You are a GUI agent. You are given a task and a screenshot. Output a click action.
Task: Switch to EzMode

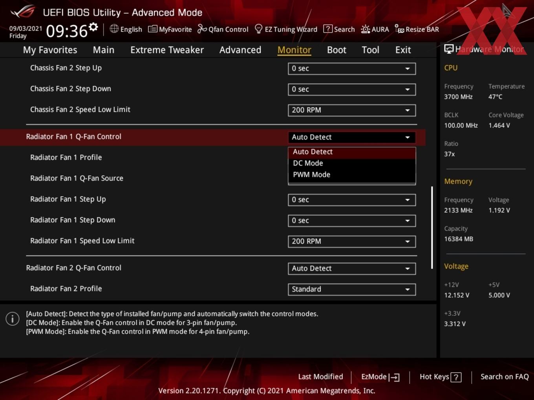click(x=380, y=377)
